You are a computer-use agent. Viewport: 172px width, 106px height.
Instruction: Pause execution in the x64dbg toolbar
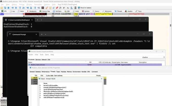[16, 8]
